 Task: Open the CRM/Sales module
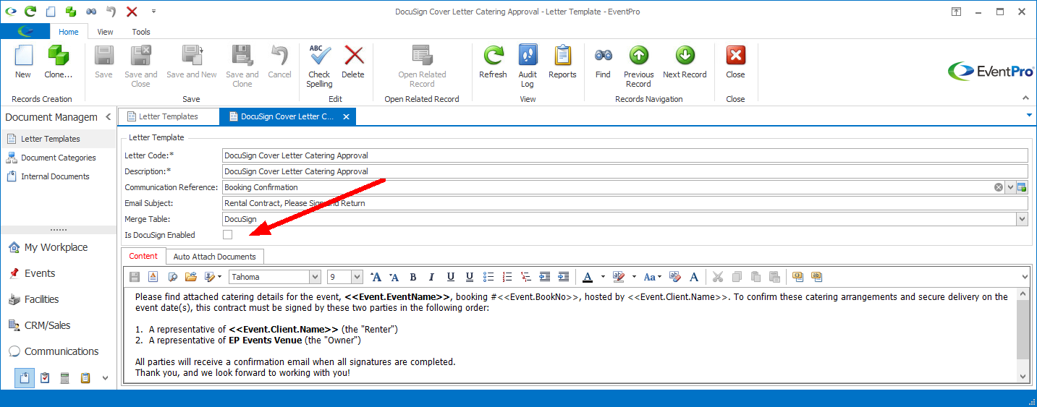(58, 325)
